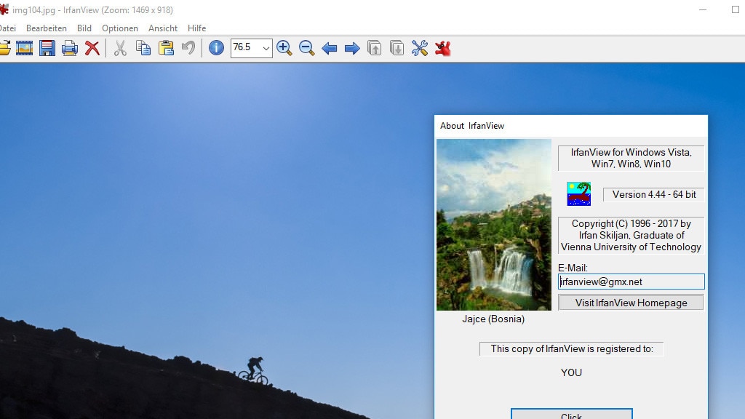Cut selection with the scissors icon
Viewport: 745px width, 419px height.
coord(119,48)
